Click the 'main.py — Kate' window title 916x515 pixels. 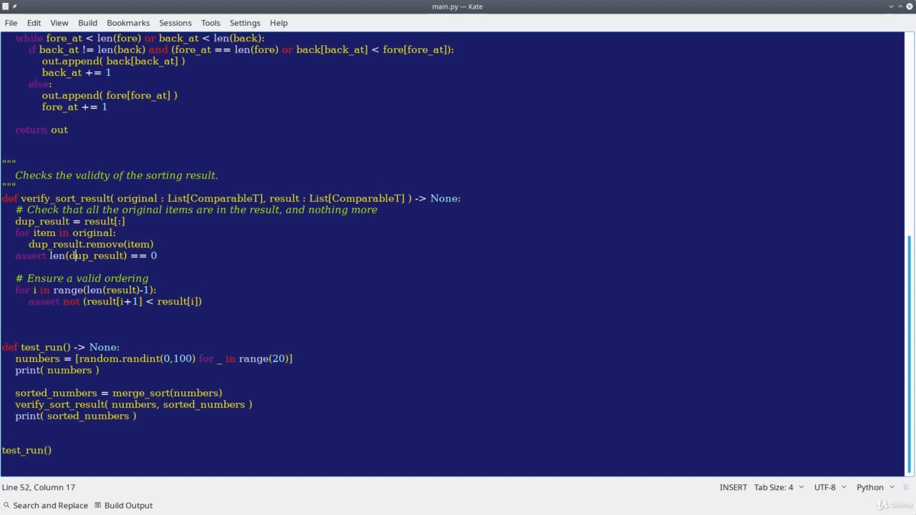pos(457,6)
